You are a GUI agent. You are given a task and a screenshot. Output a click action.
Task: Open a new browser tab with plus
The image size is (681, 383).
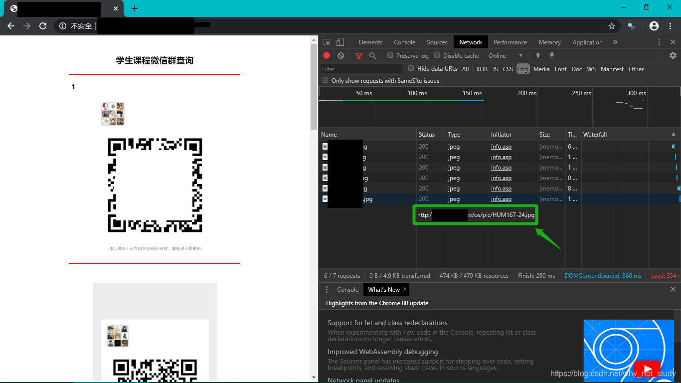tap(135, 8)
